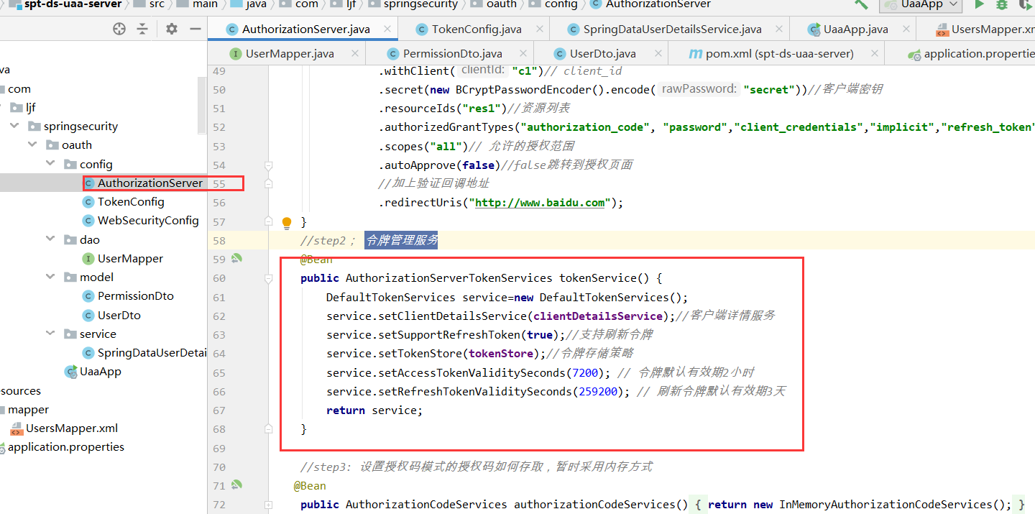Collapse the ljf package node
This screenshot has height=514, width=1035.
pyautogui.click(x=0, y=108)
